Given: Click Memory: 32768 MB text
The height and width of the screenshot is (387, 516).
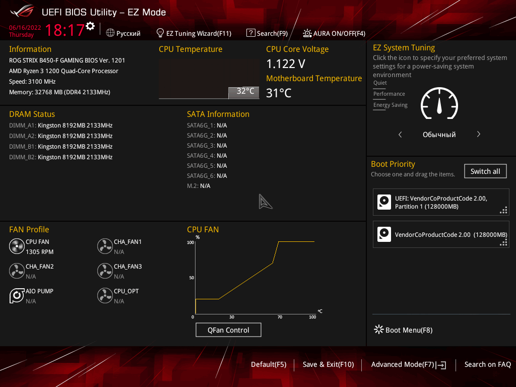Looking at the screenshot, I should [59, 92].
